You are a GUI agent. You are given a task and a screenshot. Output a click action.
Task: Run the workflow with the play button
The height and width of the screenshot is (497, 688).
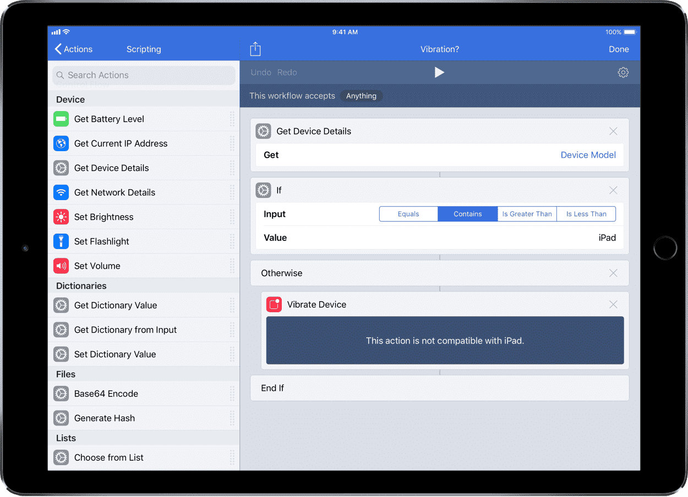[439, 72]
